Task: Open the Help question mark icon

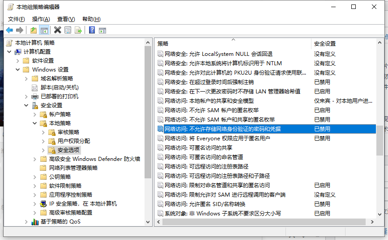Action: point(92,30)
